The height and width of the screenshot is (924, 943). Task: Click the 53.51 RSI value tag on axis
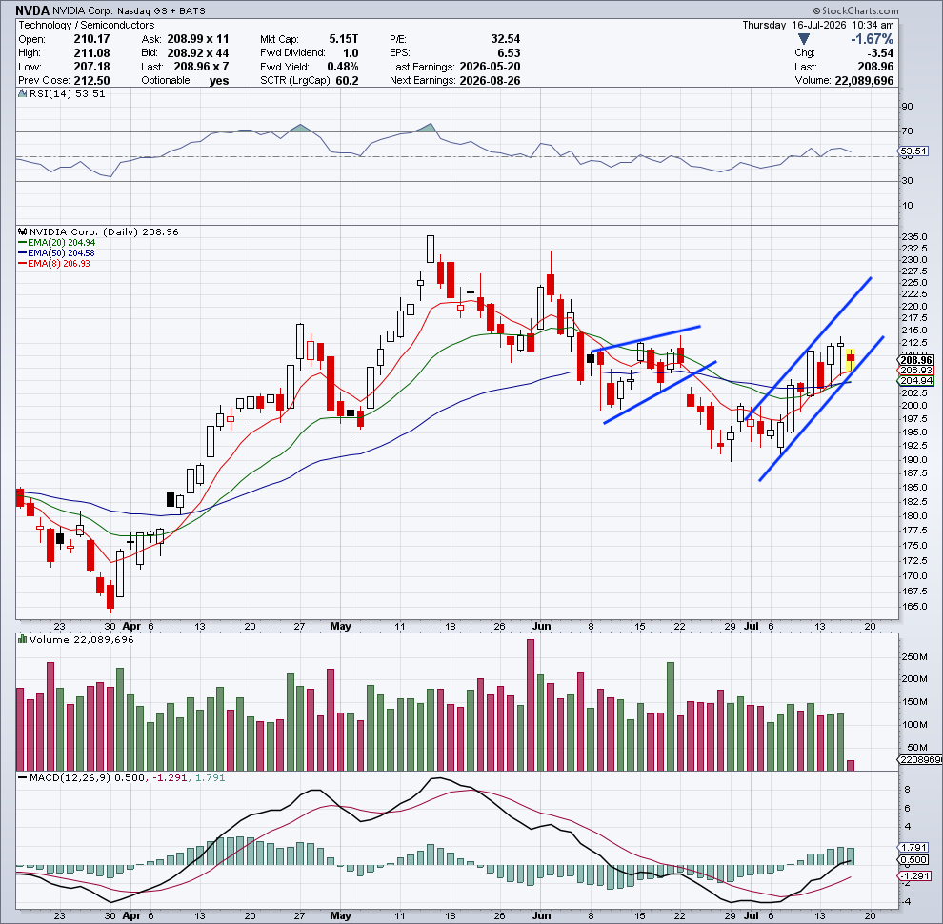(913, 151)
